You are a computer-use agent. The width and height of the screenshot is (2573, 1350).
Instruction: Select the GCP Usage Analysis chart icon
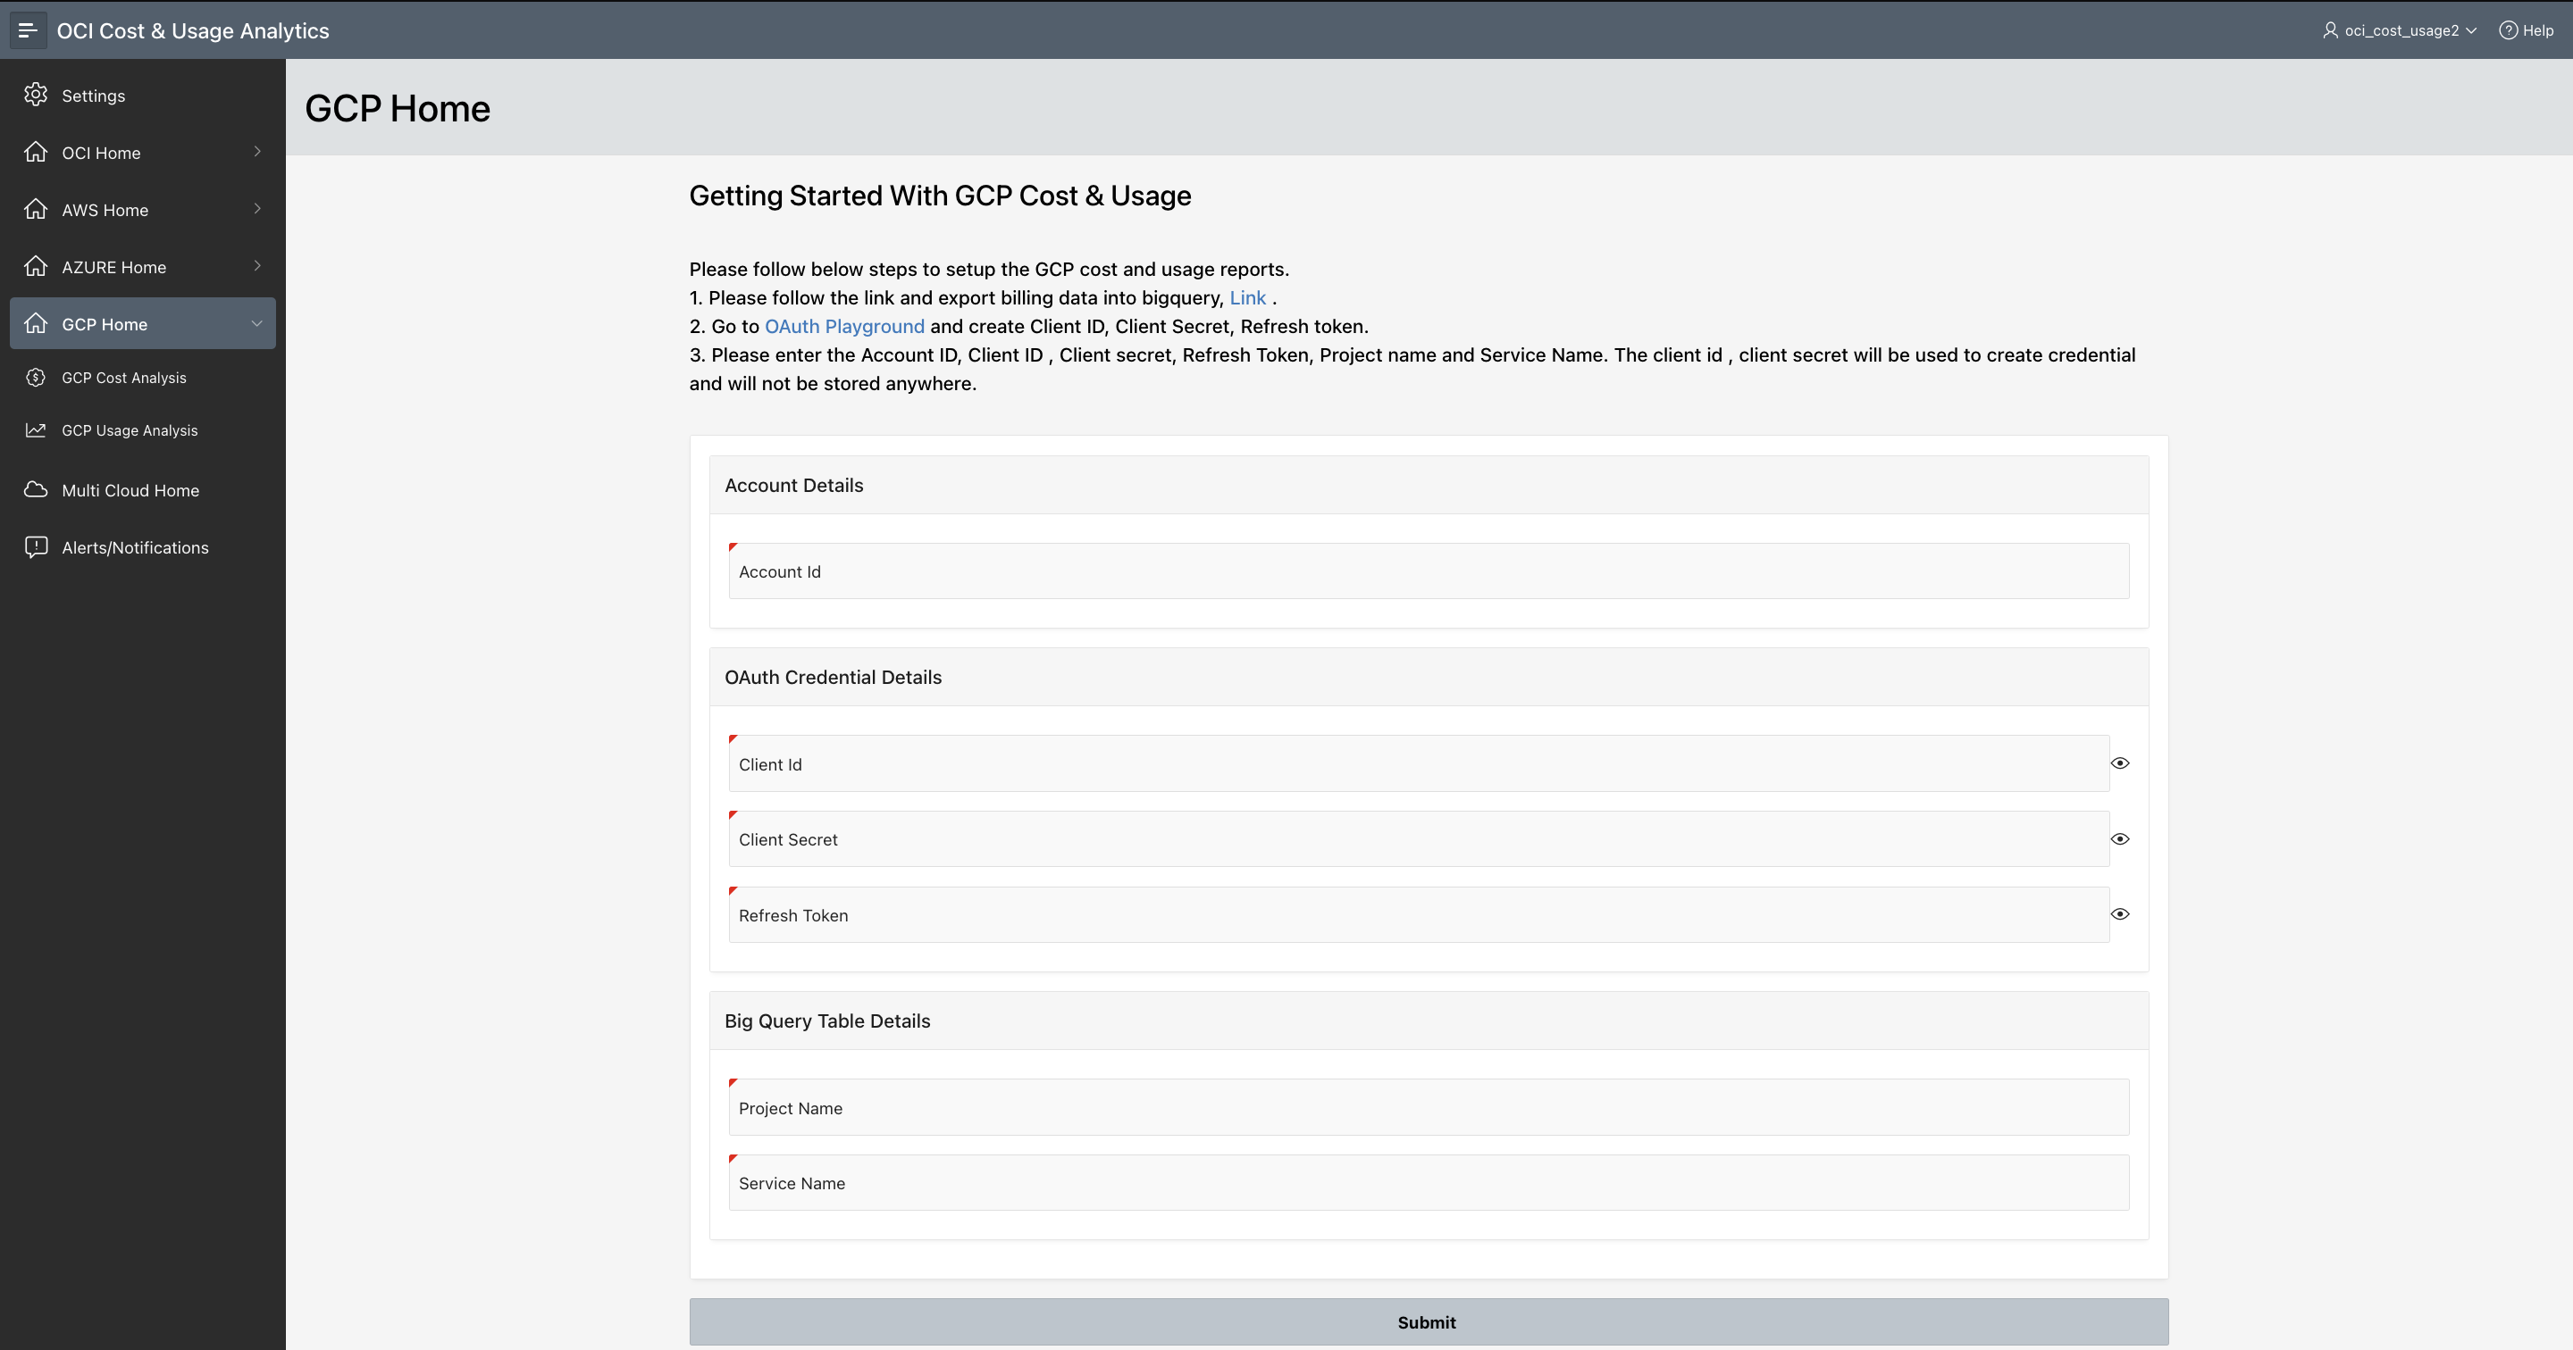36,429
